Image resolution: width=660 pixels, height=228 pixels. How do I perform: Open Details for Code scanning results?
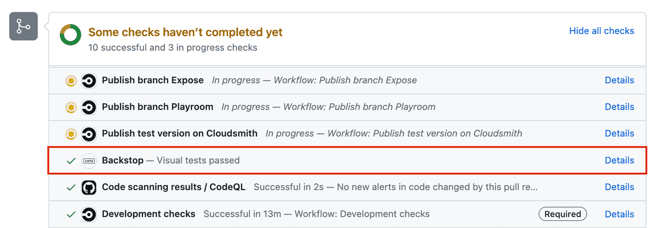[619, 187]
